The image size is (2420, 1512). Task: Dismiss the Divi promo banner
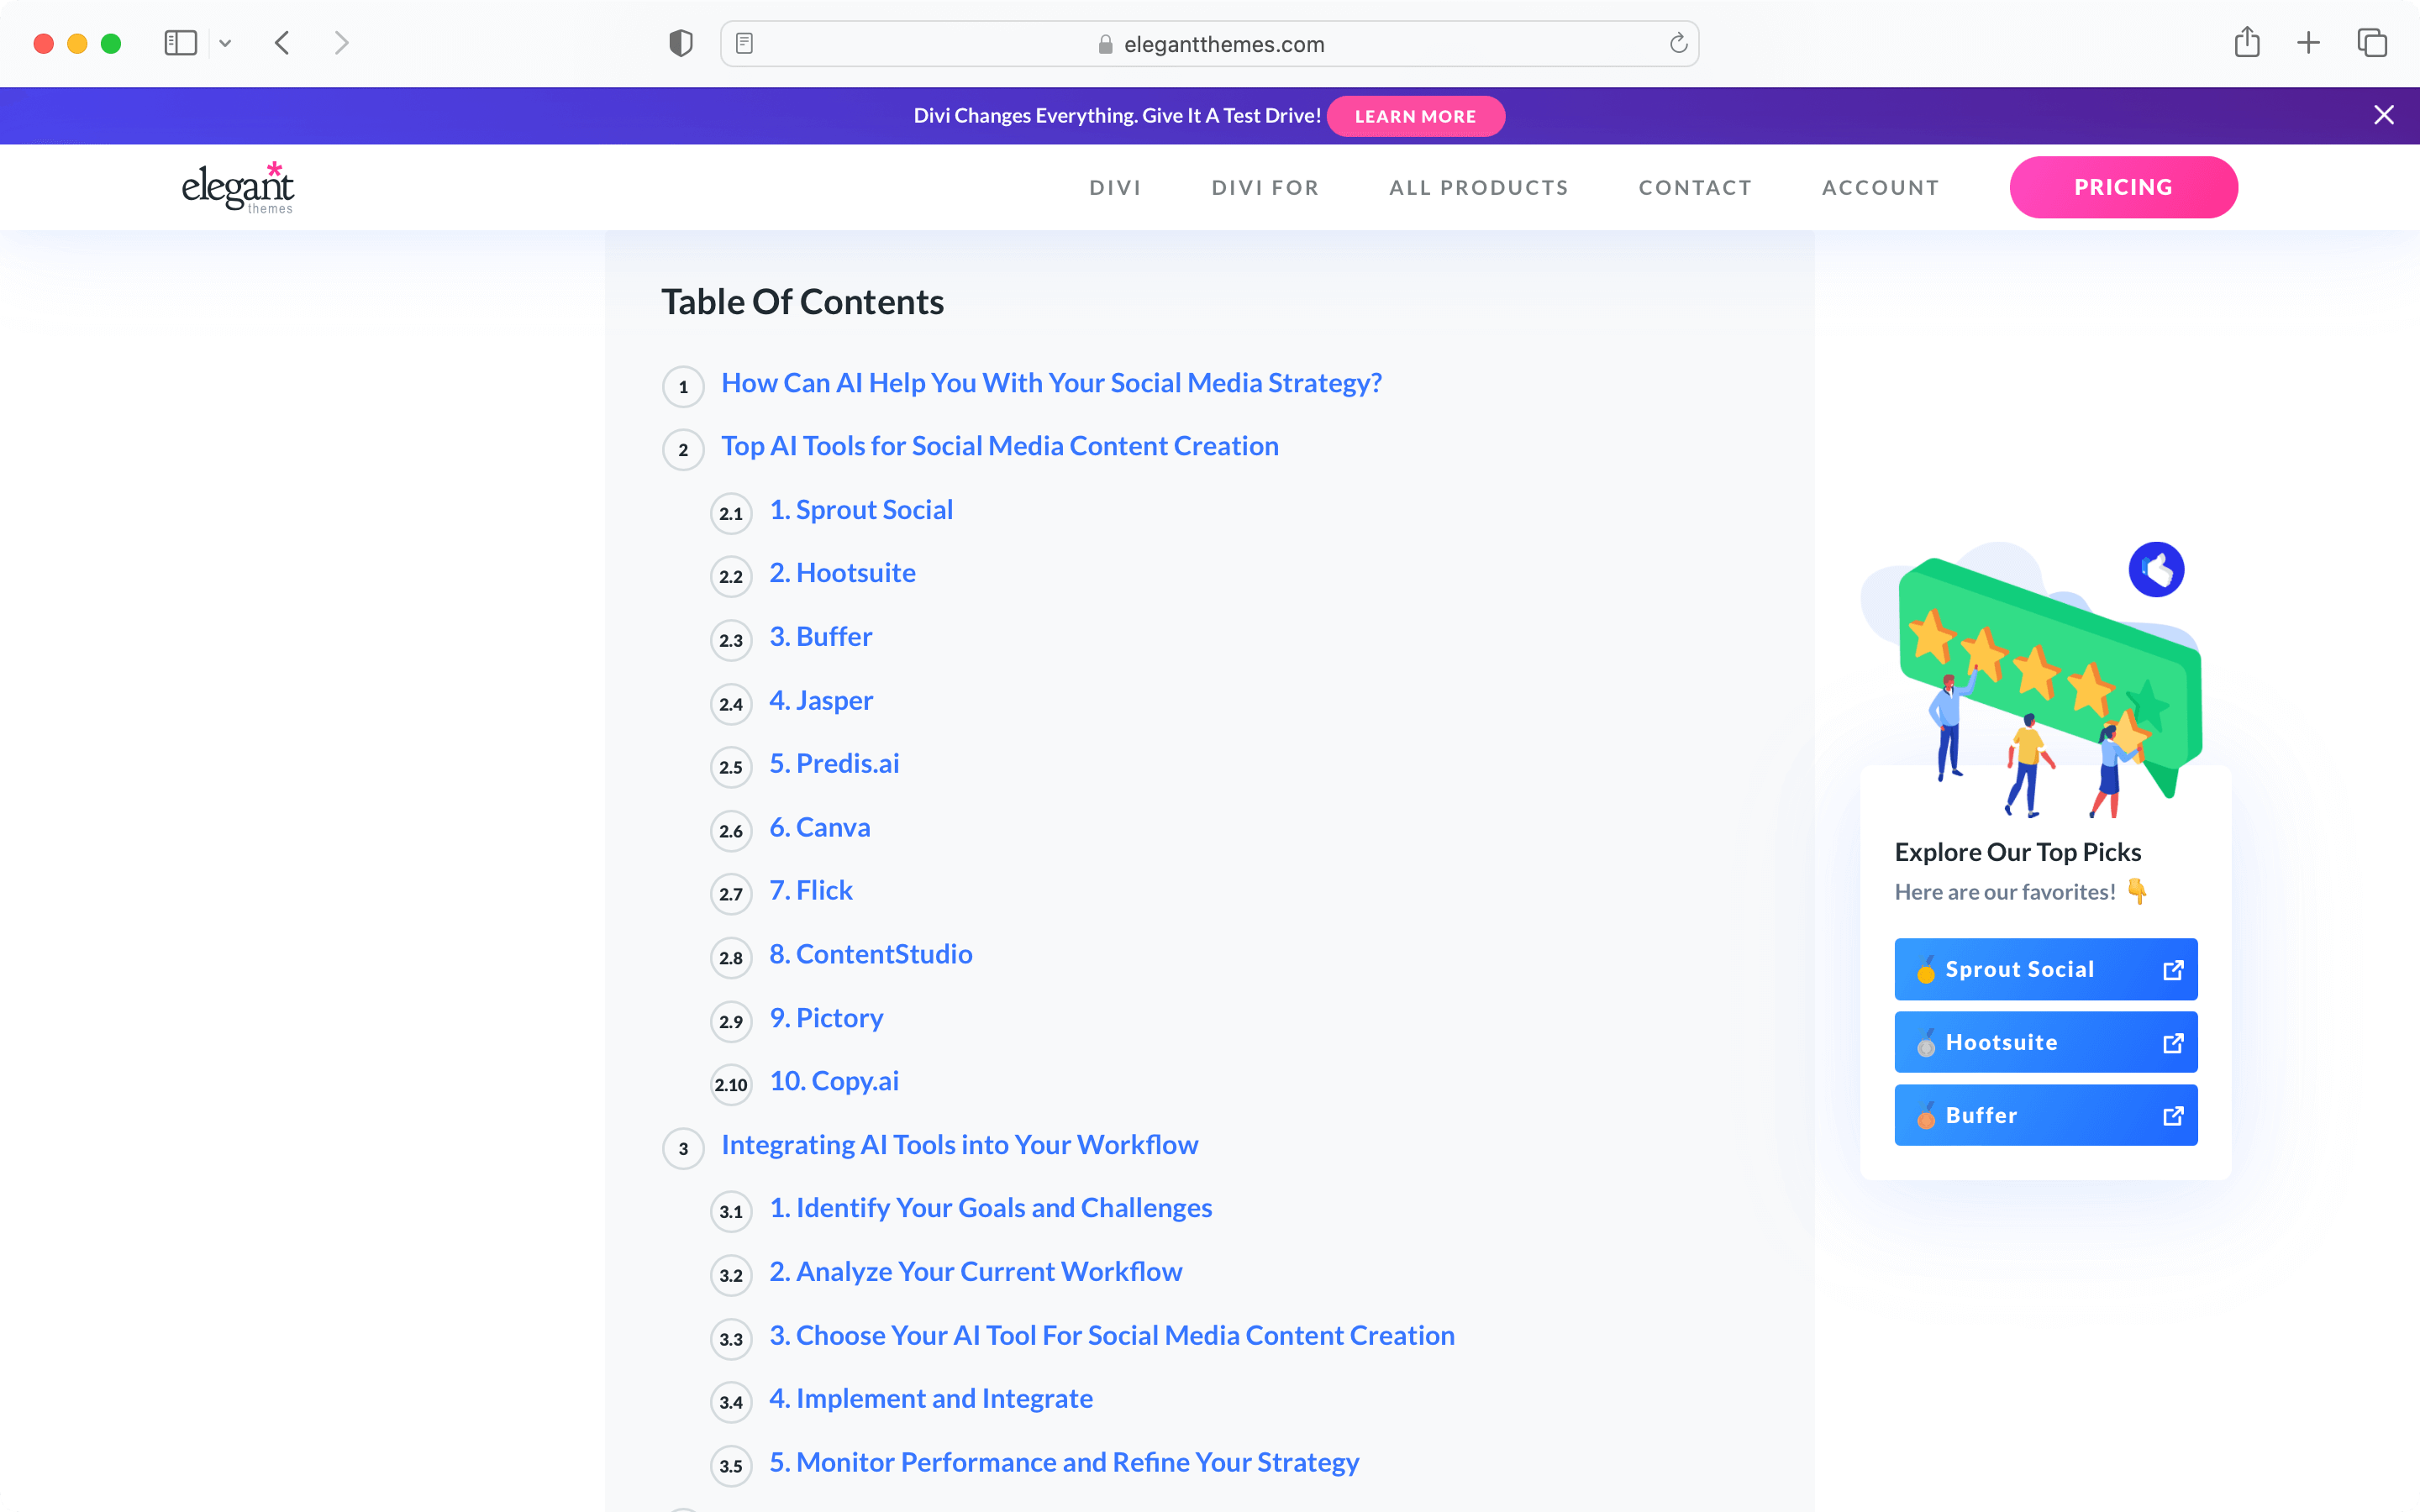(x=2383, y=115)
